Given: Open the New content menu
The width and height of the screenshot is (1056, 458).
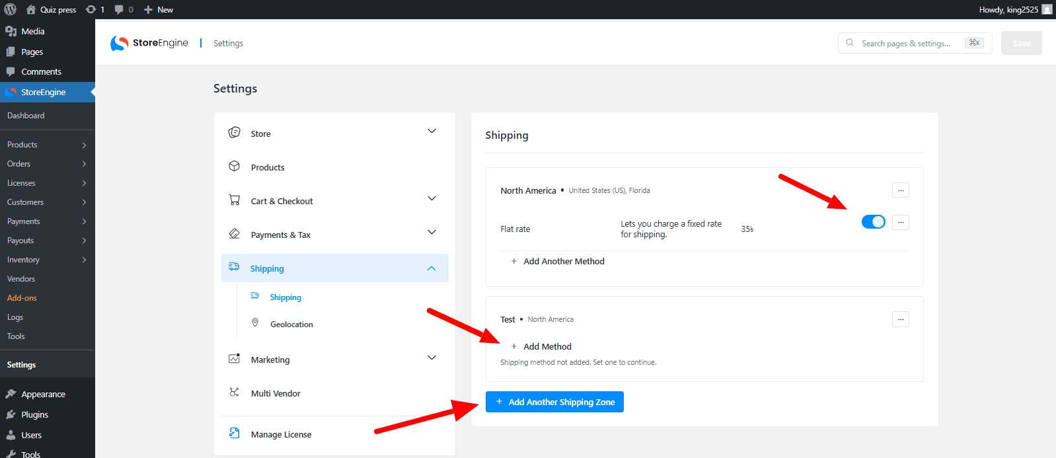Looking at the screenshot, I should [159, 9].
